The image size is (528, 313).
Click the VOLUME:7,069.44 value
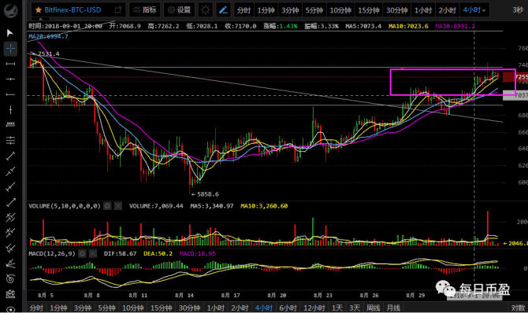156,206
